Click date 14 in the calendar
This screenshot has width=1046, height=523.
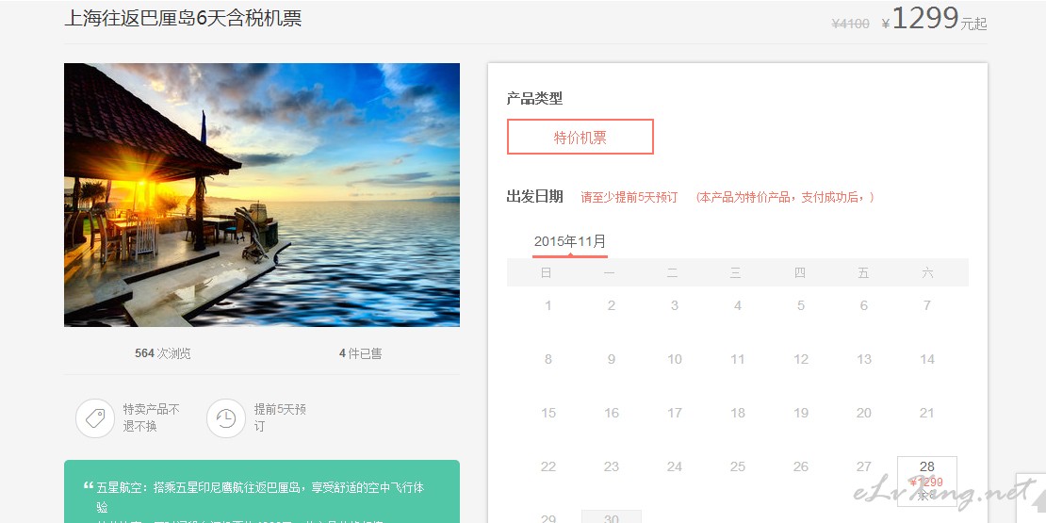tap(927, 360)
